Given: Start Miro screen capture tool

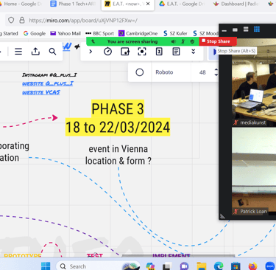Looking at the screenshot, I should [x=142, y=52].
